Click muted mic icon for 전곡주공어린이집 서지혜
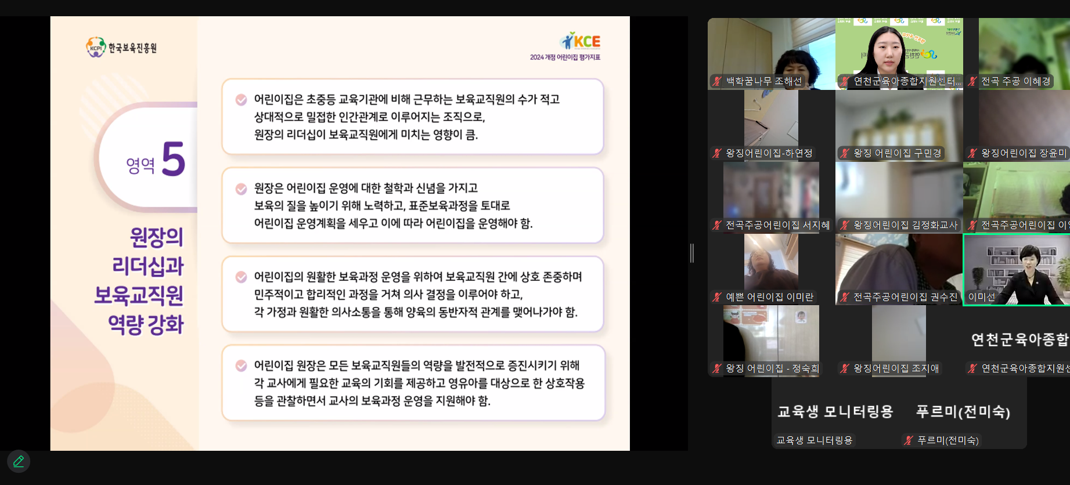 pos(718,226)
